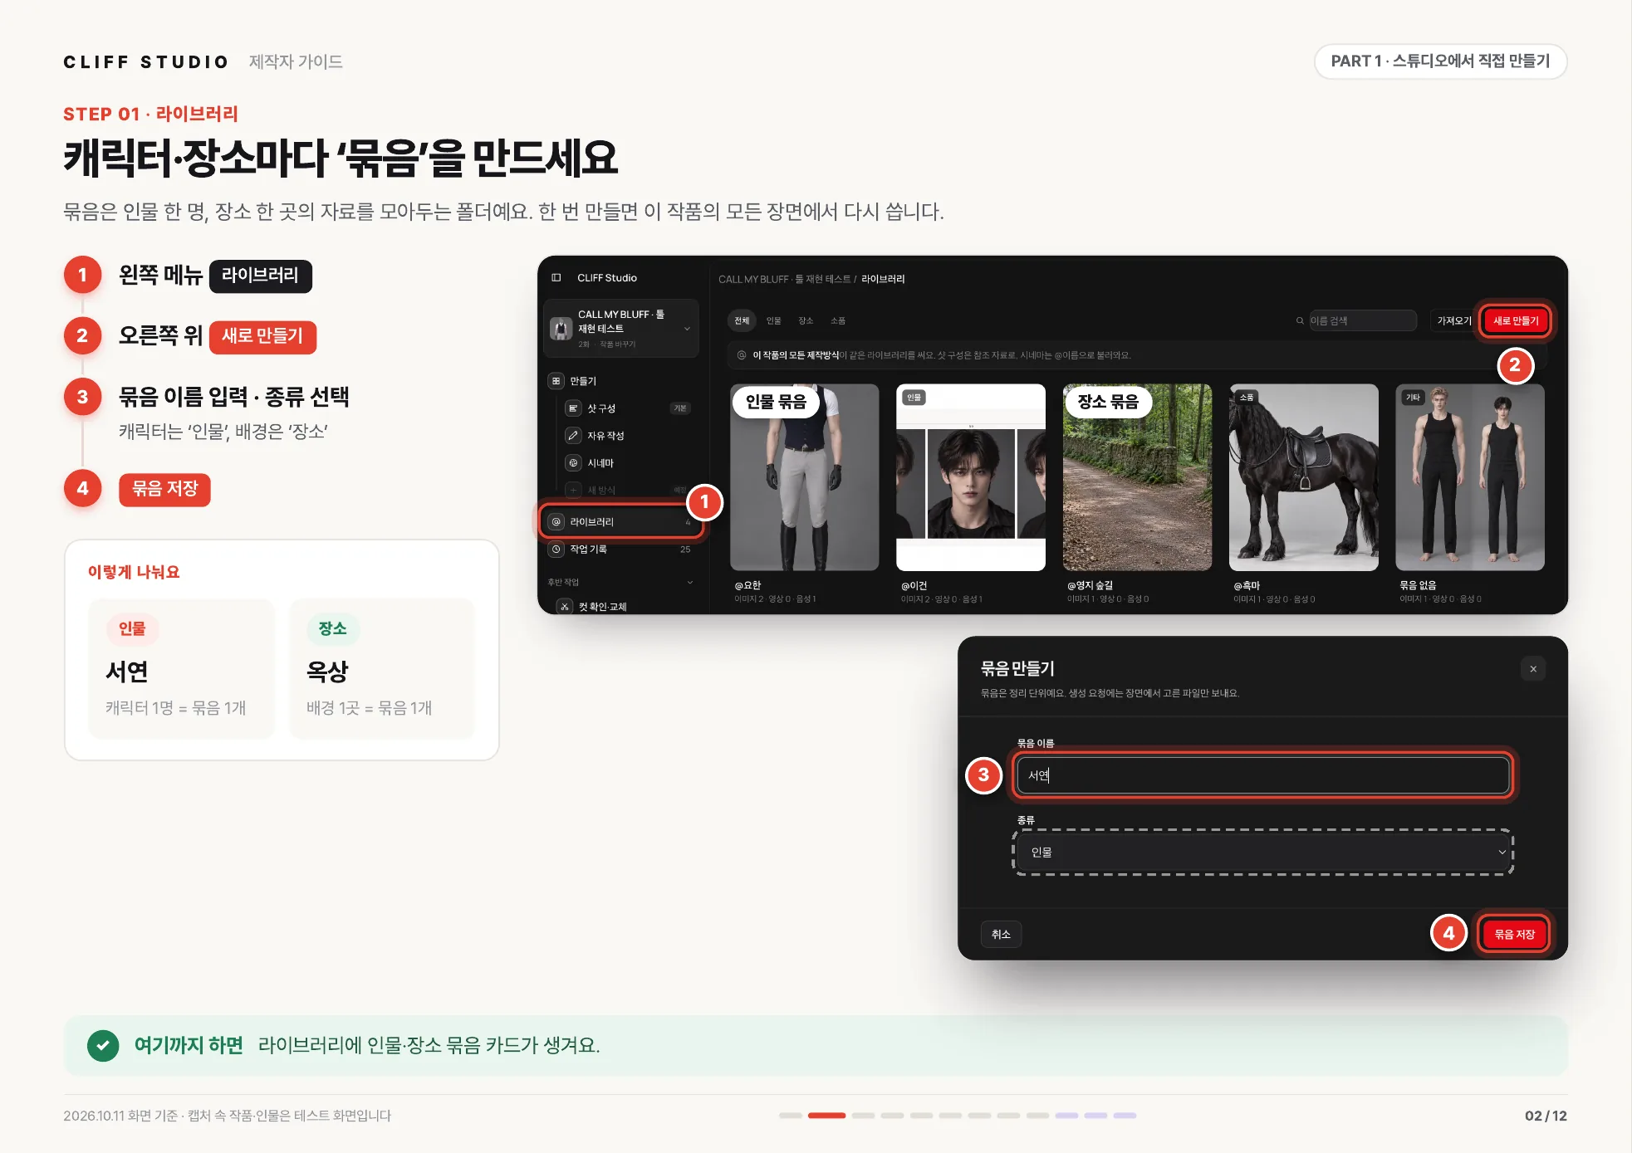Open the 종류 dropdown showing 인물

point(1263,853)
